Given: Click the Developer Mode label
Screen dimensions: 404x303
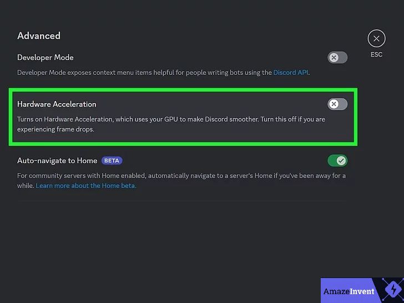Looking at the screenshot, I should tap(46, 58).
